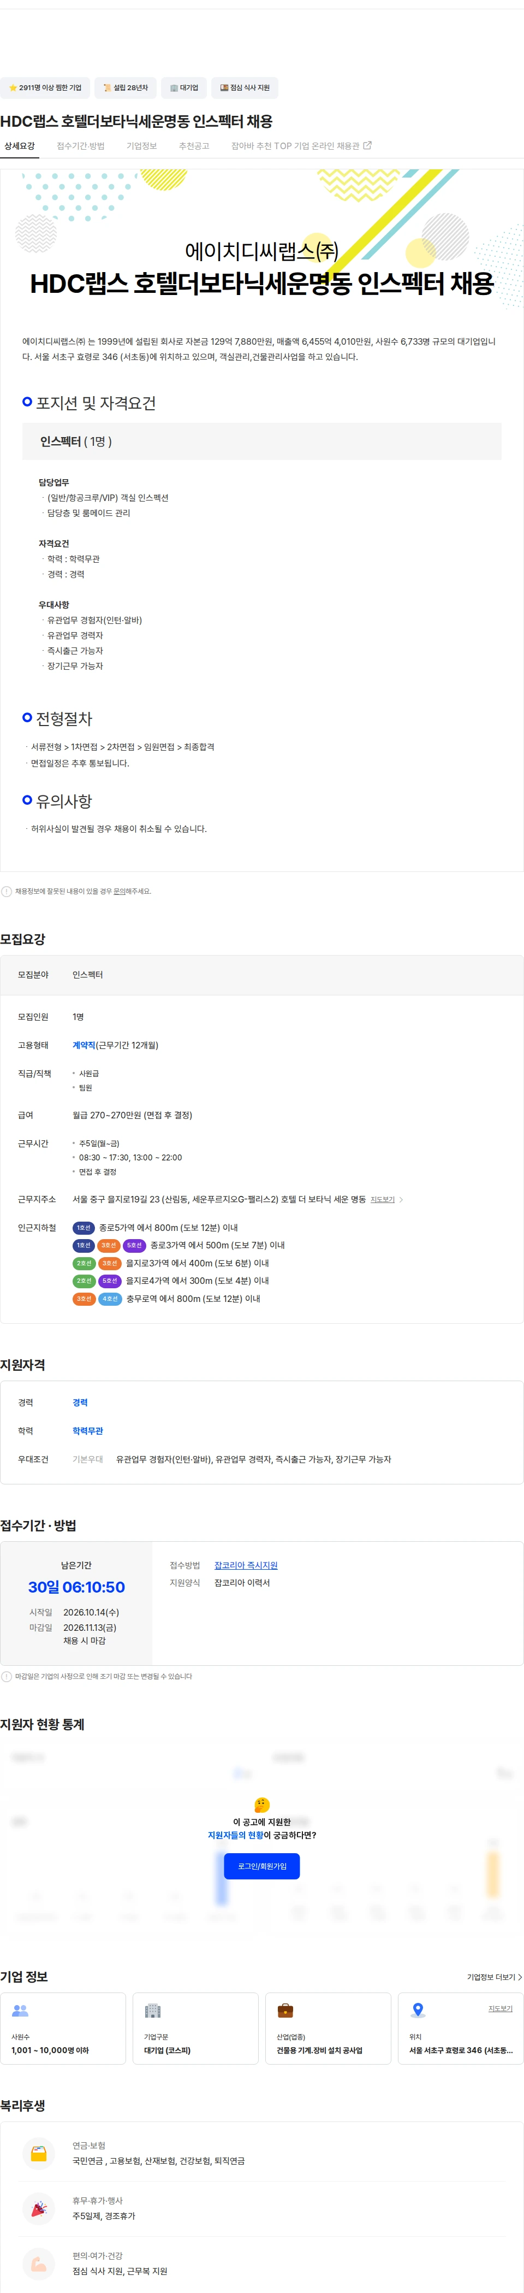
Task: Click the chevron arrow after 지도보기 address link
Action: tap(401, 1199)
